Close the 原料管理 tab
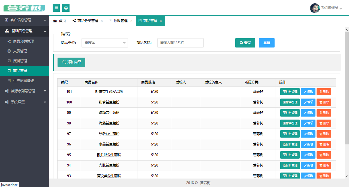 tap(131, 21)
